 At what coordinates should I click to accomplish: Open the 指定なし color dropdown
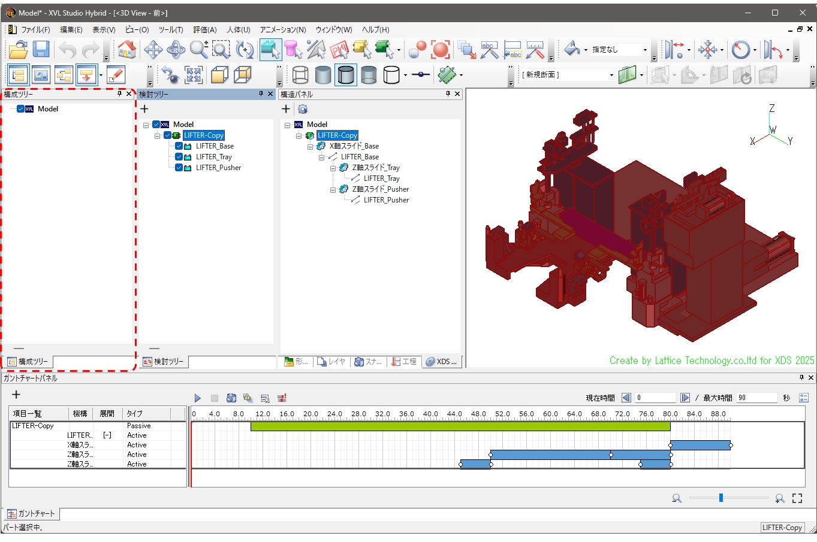645,50
